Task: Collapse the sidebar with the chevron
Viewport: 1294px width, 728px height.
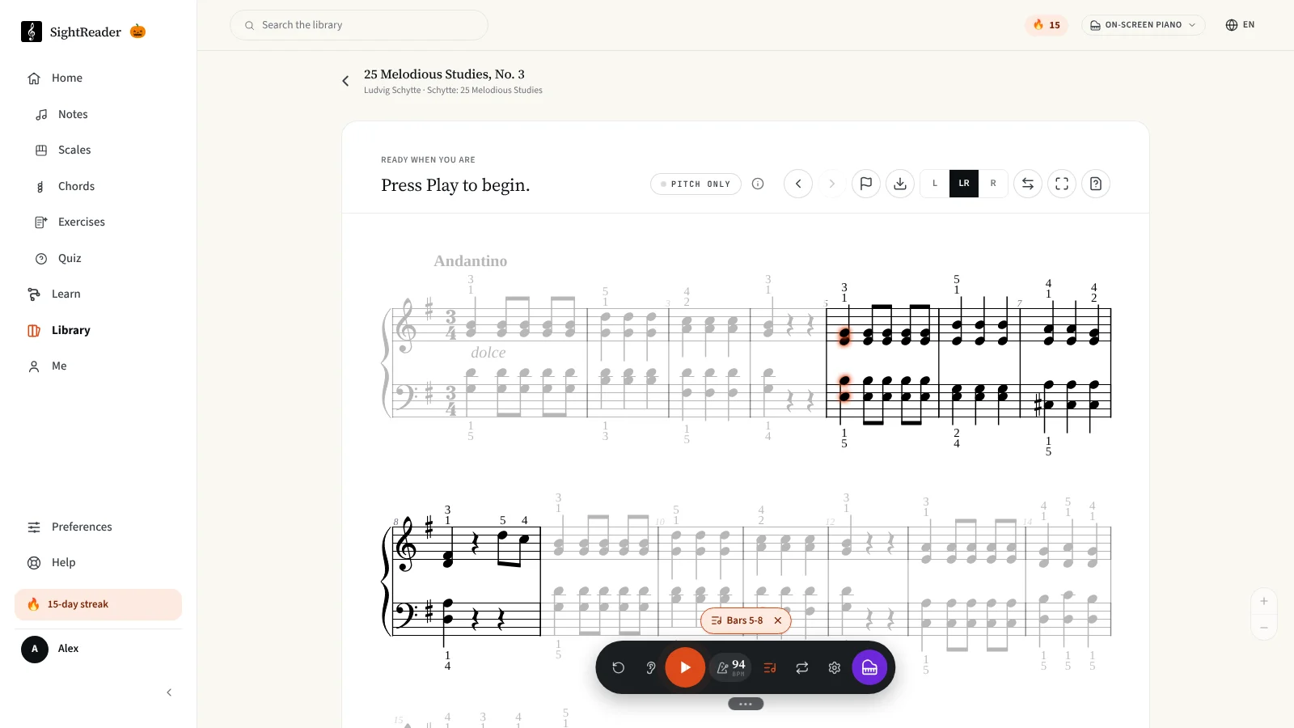Action: (x=169, y=692)
